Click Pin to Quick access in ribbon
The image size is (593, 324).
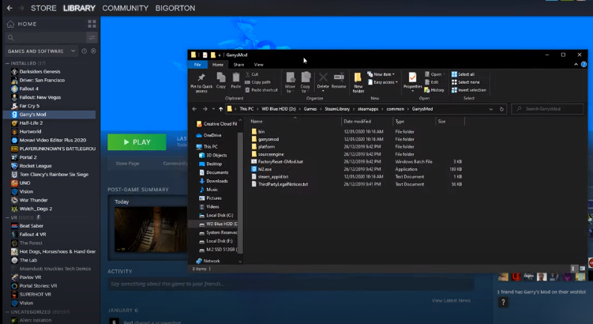pos(201,82)
